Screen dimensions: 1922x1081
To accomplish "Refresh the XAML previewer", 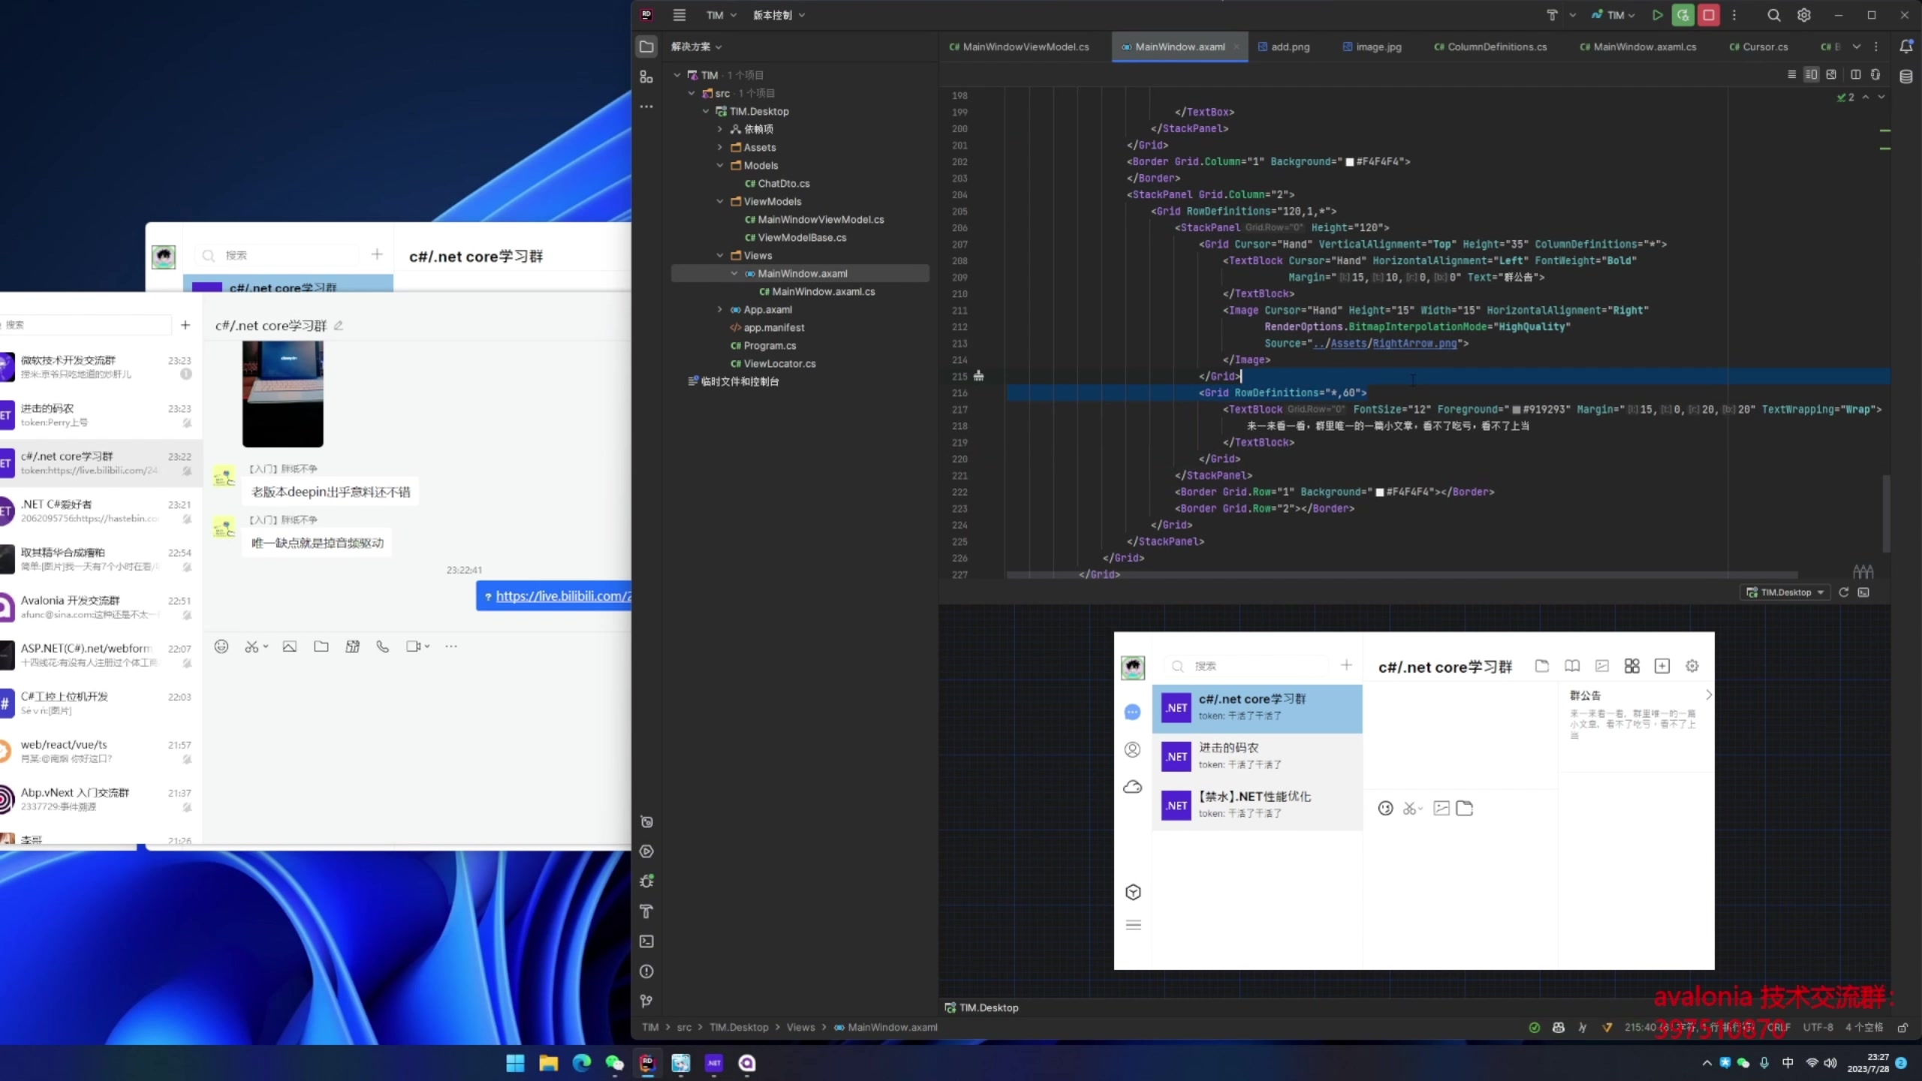I will pos(1843,592).
